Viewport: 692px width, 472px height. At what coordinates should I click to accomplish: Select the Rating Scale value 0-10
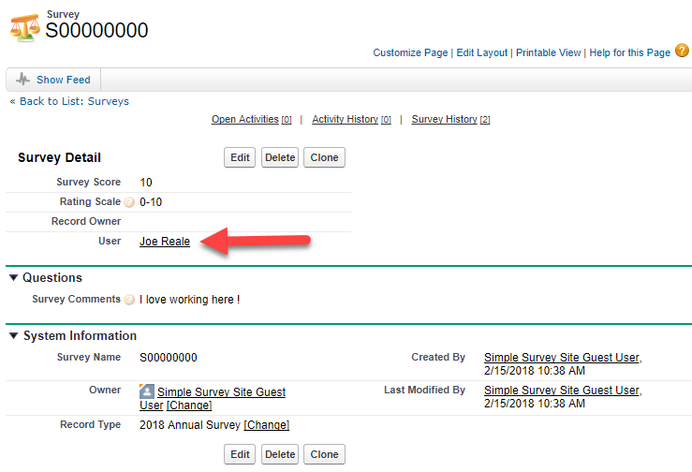coord(151,202)
